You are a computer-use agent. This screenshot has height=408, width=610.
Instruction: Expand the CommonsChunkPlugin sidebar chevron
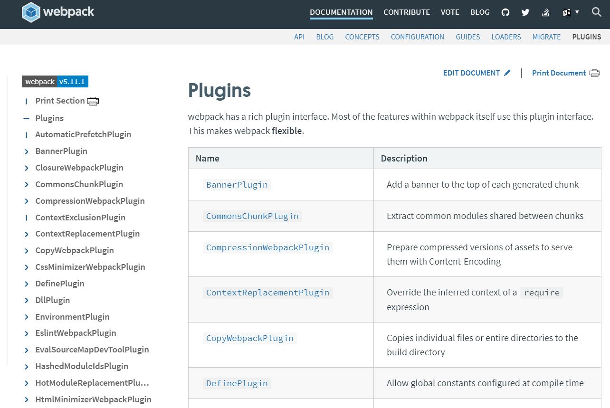tap(27, 184)
